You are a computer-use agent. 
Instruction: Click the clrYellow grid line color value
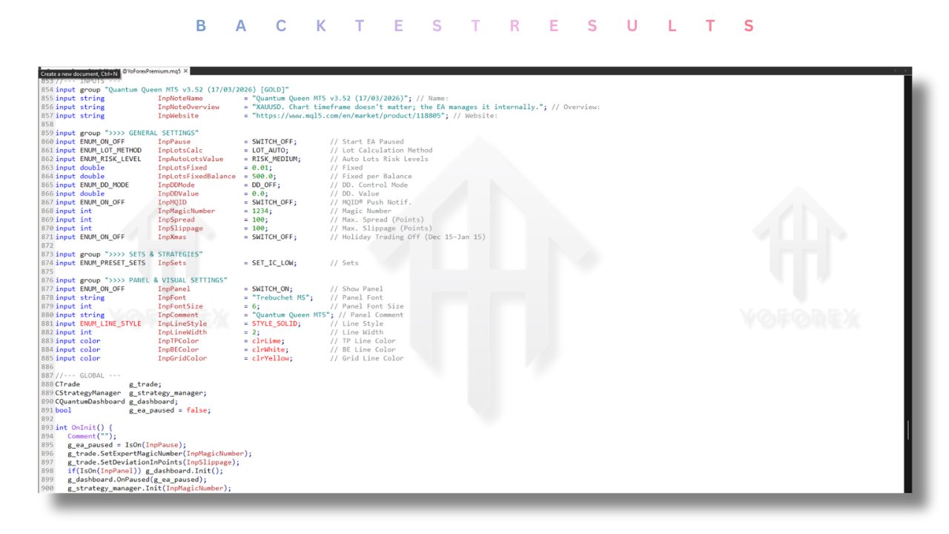tap(271, 357)
